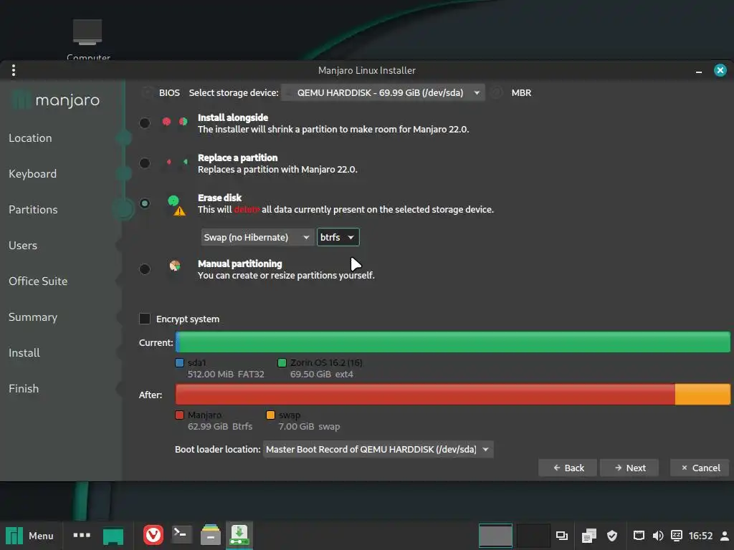Click the red Manjaro legend swatch

click(179, 415)
